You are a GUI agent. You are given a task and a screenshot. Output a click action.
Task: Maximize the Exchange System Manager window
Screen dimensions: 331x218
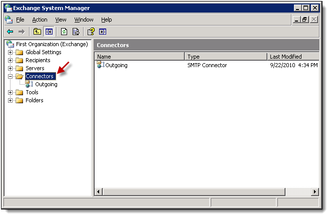[x=305, y=8]
